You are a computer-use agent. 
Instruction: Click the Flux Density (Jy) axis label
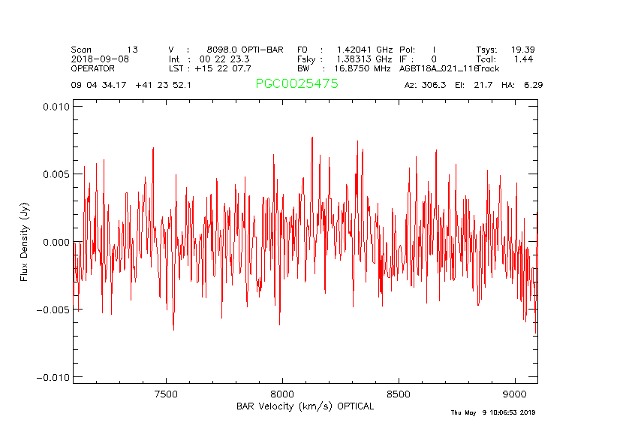[24, 242]
